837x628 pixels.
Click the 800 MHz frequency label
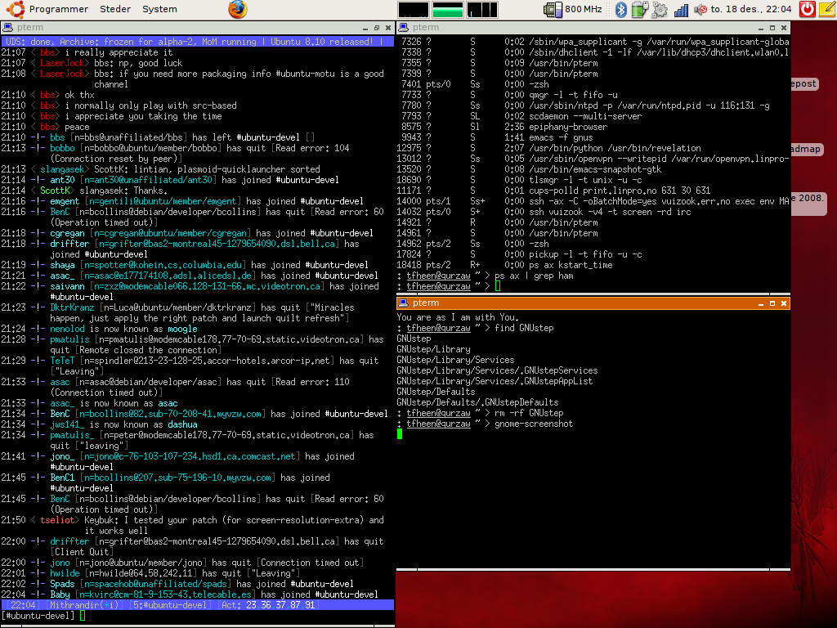(x=583, y=9)
